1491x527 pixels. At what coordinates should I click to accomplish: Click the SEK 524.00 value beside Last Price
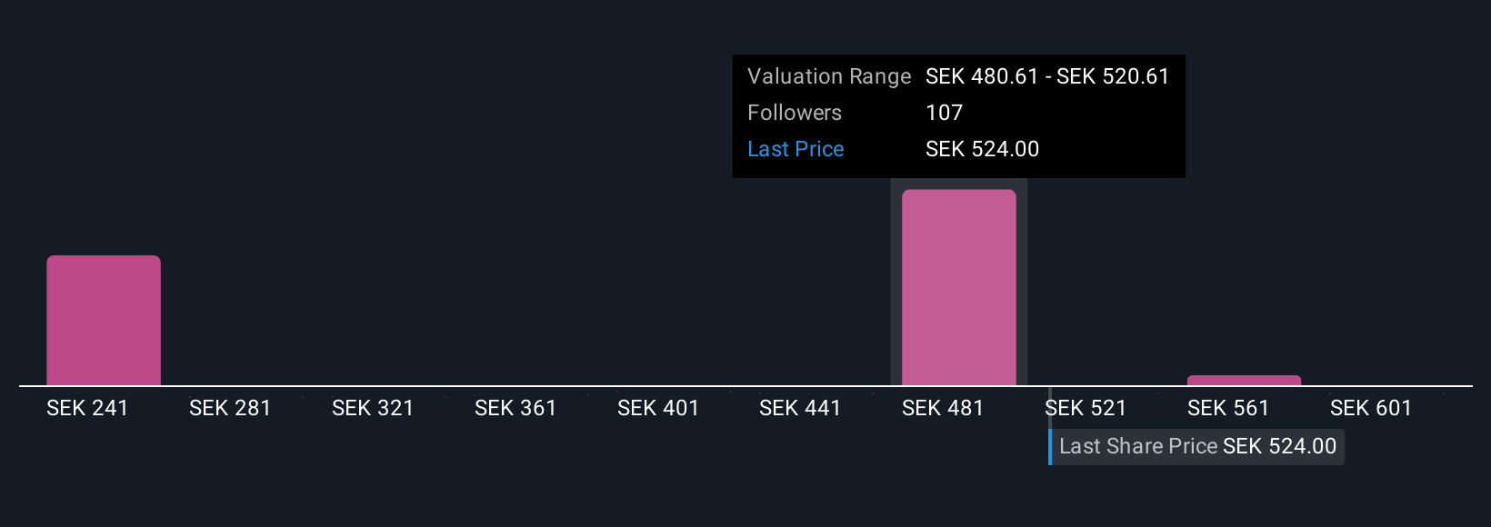[x=982, y=149]
